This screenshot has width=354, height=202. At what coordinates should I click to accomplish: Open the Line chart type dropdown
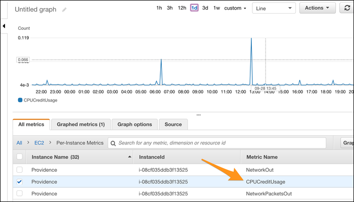(274, 8)
